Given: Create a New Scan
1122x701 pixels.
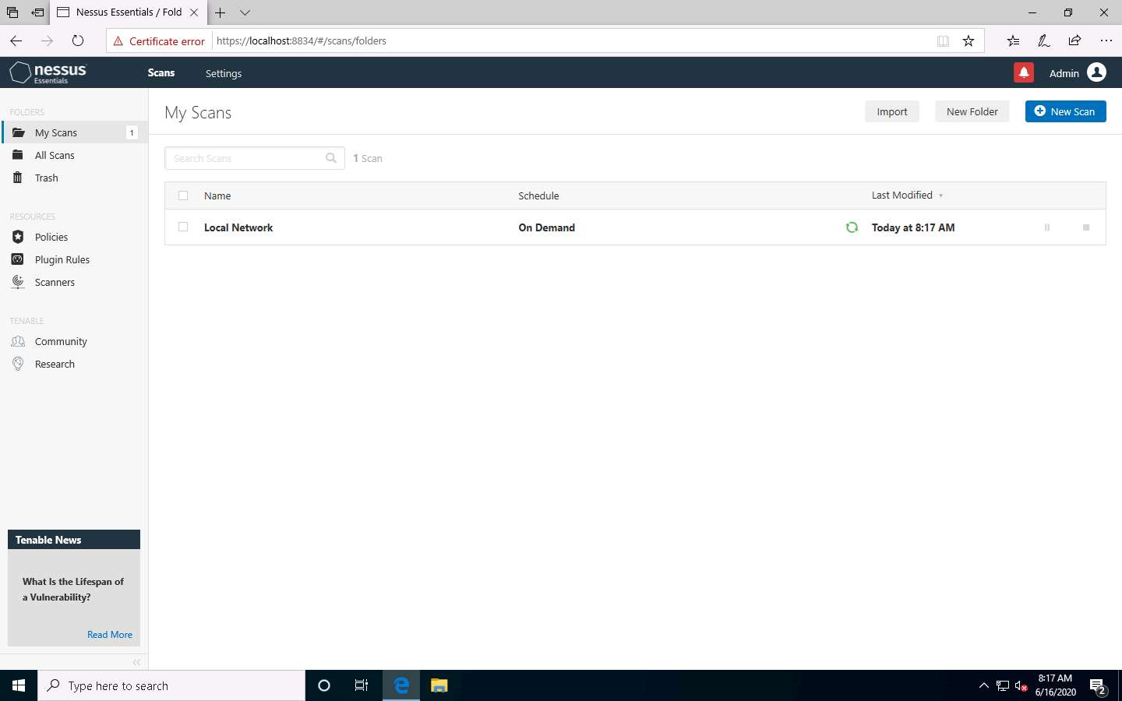Looking at the screenshot, I should (x=1065, y=111).
